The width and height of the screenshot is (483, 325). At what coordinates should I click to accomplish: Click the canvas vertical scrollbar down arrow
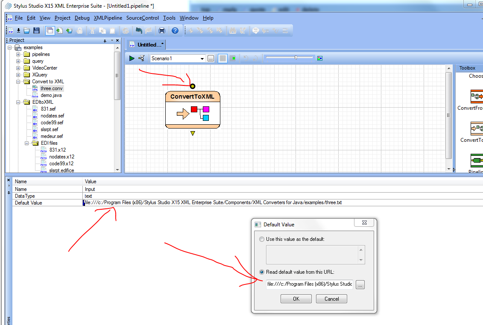(x=449, y=169)
